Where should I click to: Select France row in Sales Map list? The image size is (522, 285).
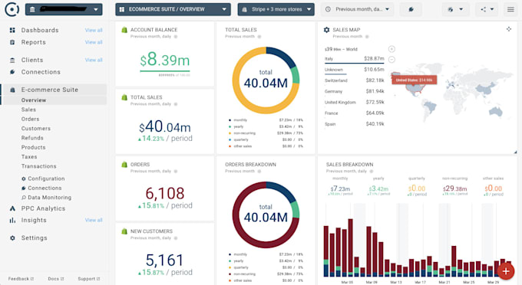click(354, 113)
